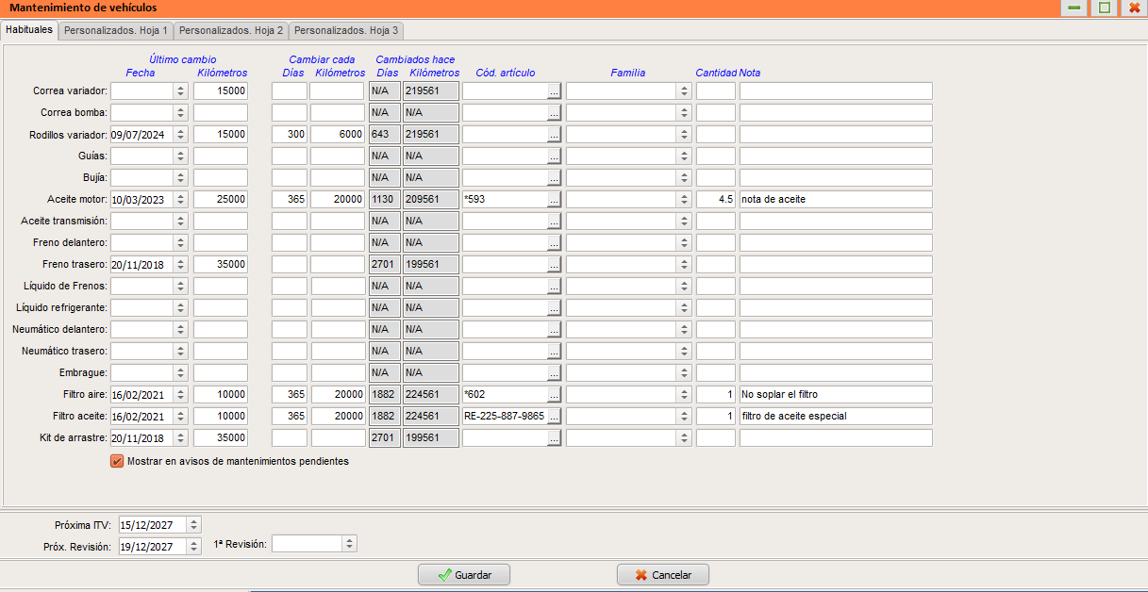
Task: Open the Personalizados. Hoja 3 tab
Action: 346,30
